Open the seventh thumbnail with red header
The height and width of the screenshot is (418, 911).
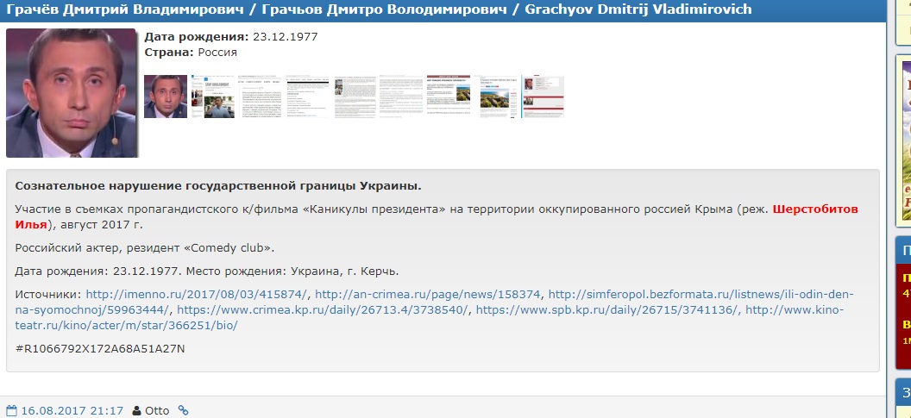449,96
